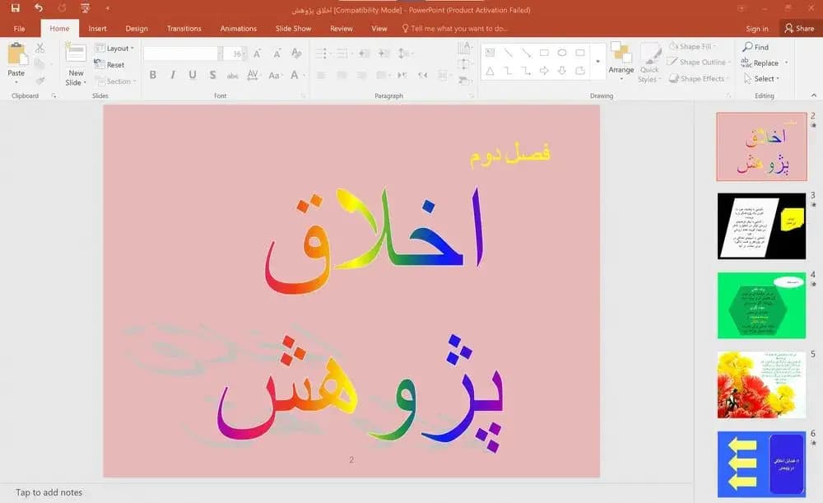Undo the last action
823x503 pixels.
tap(39, 8)
